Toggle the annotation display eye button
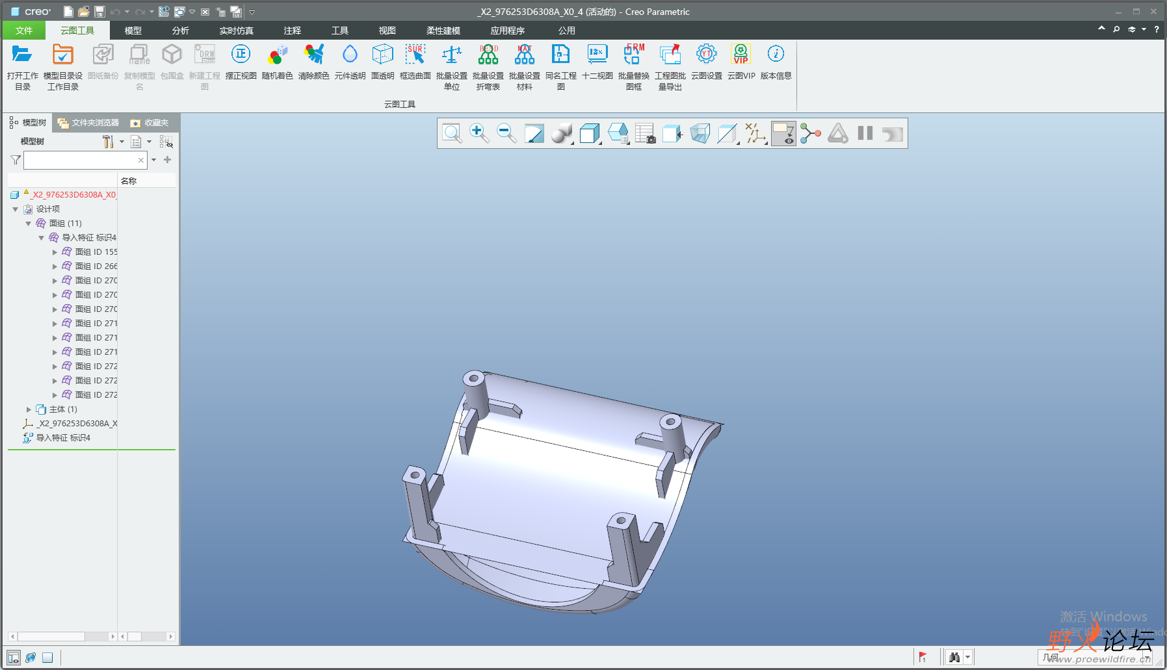This screenshot has height=670, width=1167. tap(783, 133)
